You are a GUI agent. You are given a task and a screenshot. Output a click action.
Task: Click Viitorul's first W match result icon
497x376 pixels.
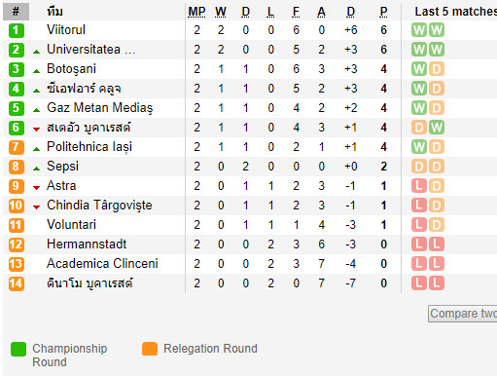(x=419, y=30)
